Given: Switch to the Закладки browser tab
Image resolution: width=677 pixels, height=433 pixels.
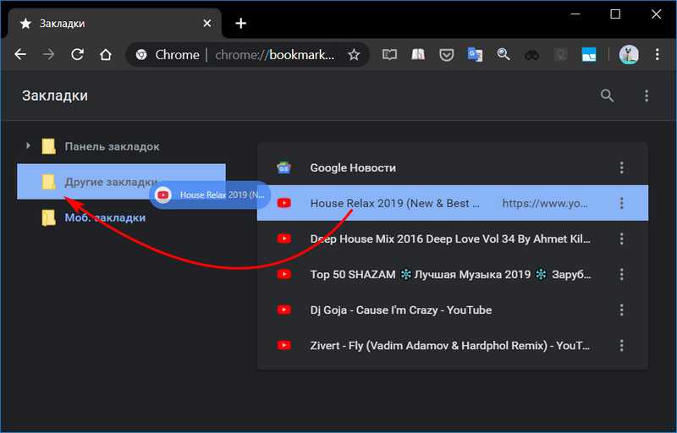Looking at the screenshot, I should tap(115, 24).
